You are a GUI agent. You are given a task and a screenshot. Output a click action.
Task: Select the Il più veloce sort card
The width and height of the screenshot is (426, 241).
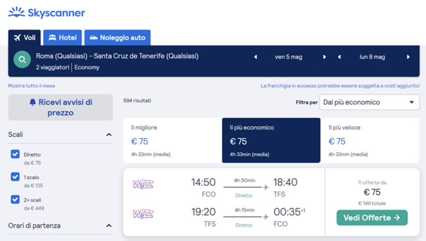(x=371, y=140)
